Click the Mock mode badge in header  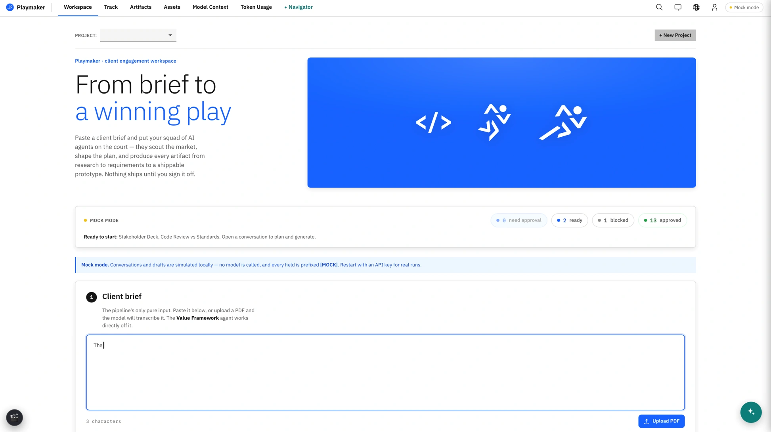tap(744, 7)
